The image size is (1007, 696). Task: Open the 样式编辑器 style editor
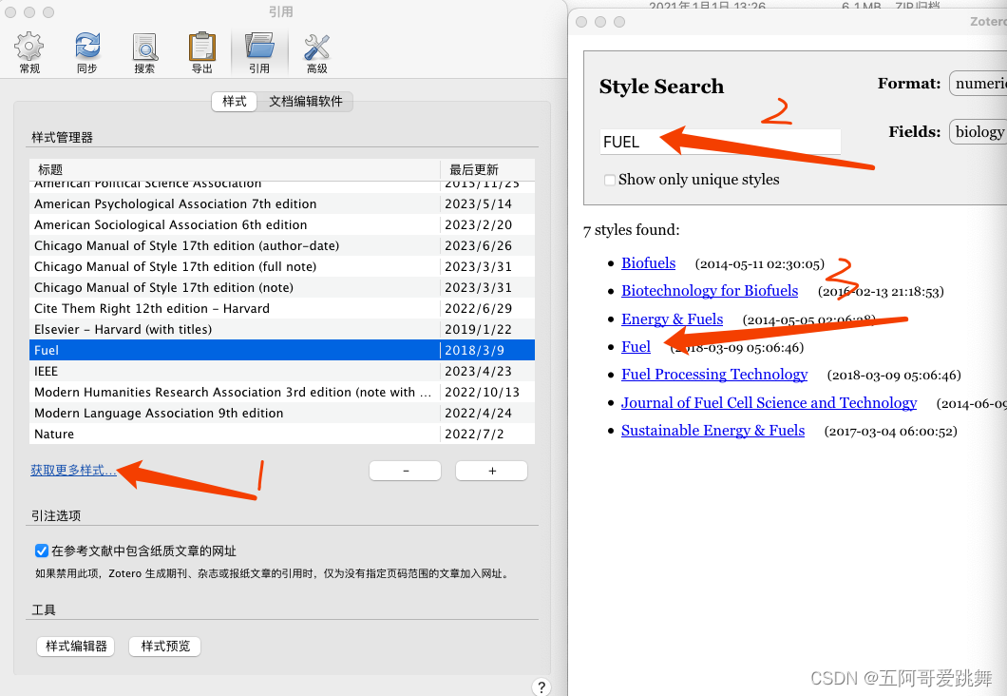click(76, 646)
